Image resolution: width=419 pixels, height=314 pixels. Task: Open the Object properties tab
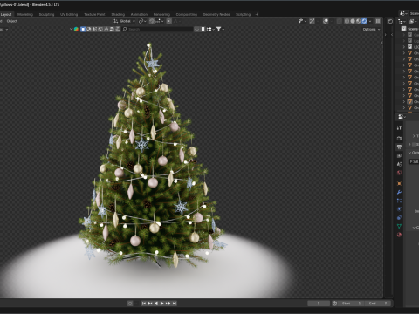click(x=399, y=183)
